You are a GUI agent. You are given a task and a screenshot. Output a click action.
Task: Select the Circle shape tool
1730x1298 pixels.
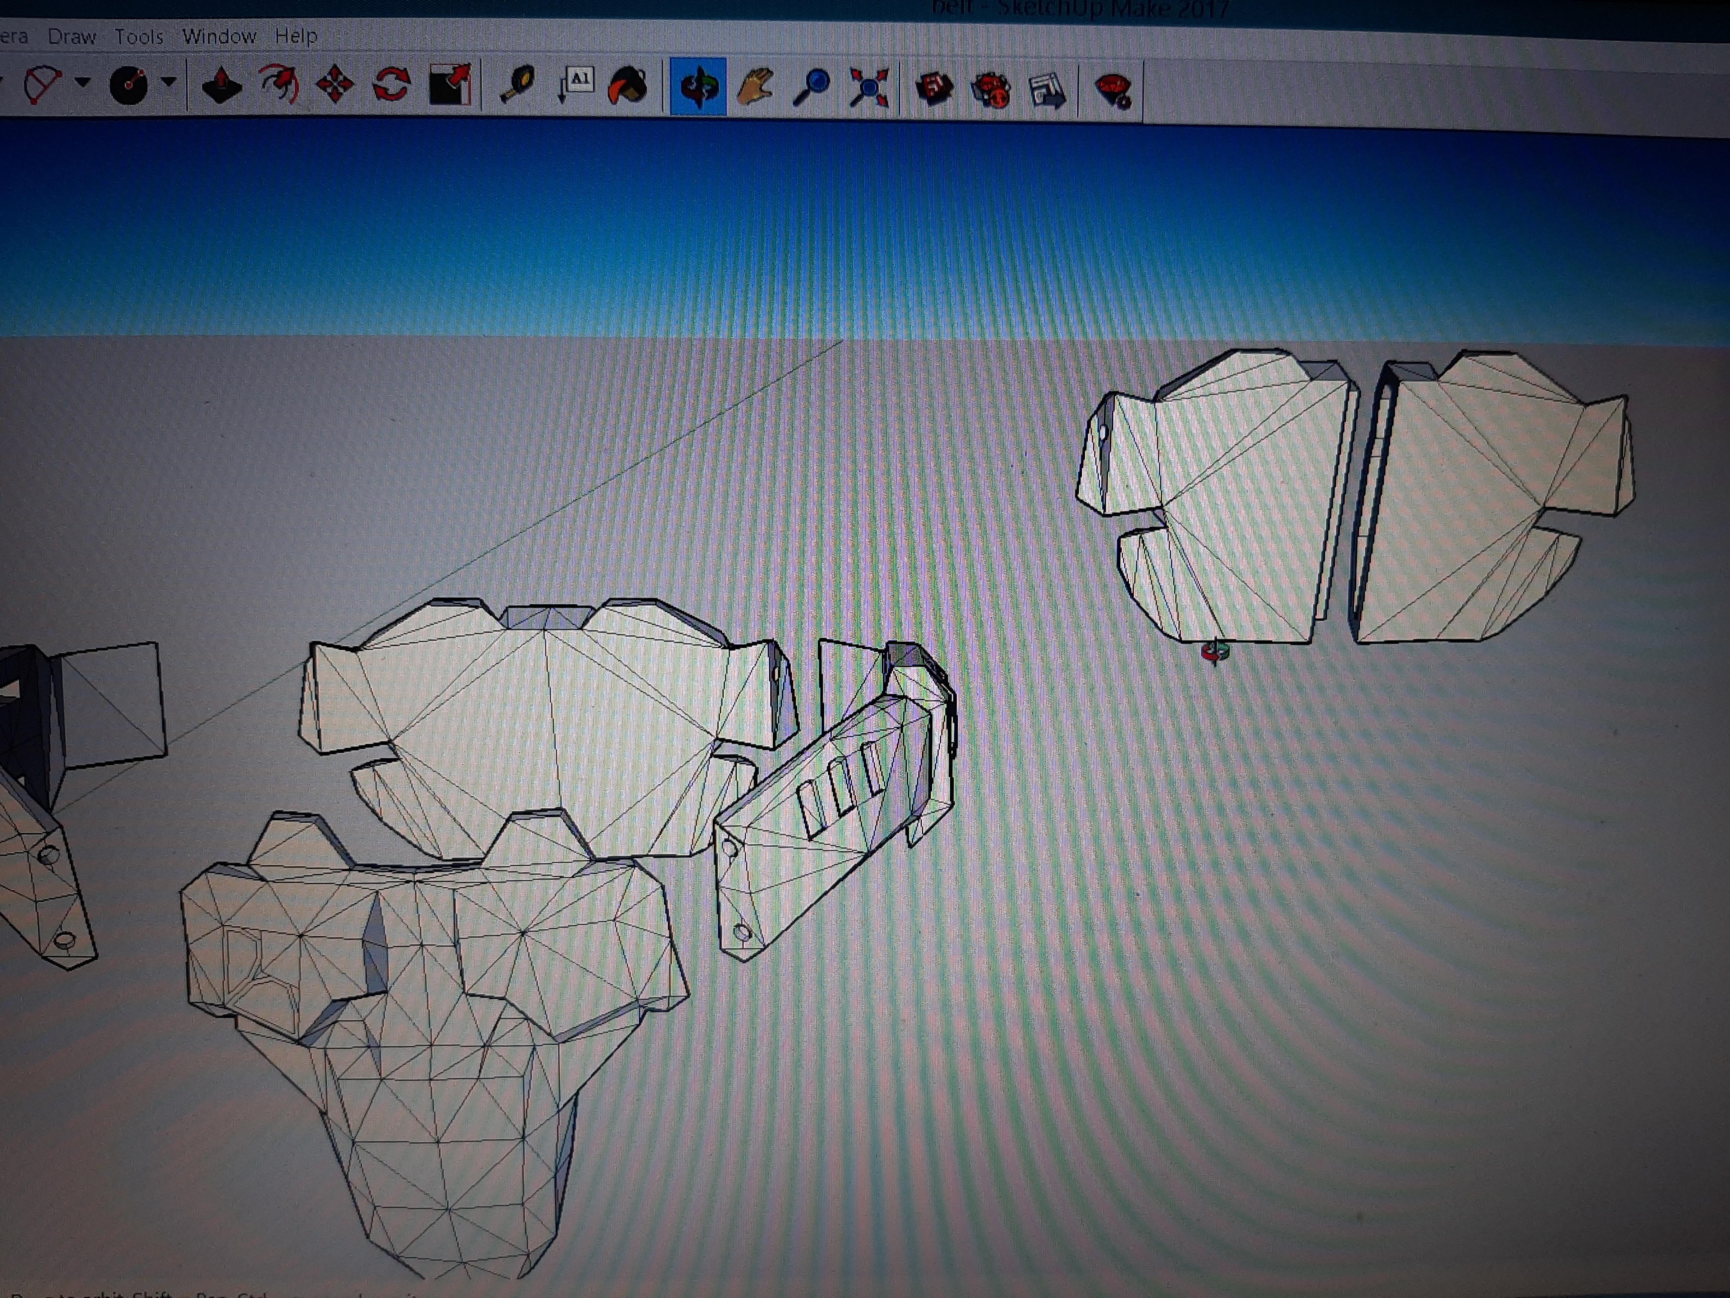(129, 85)
